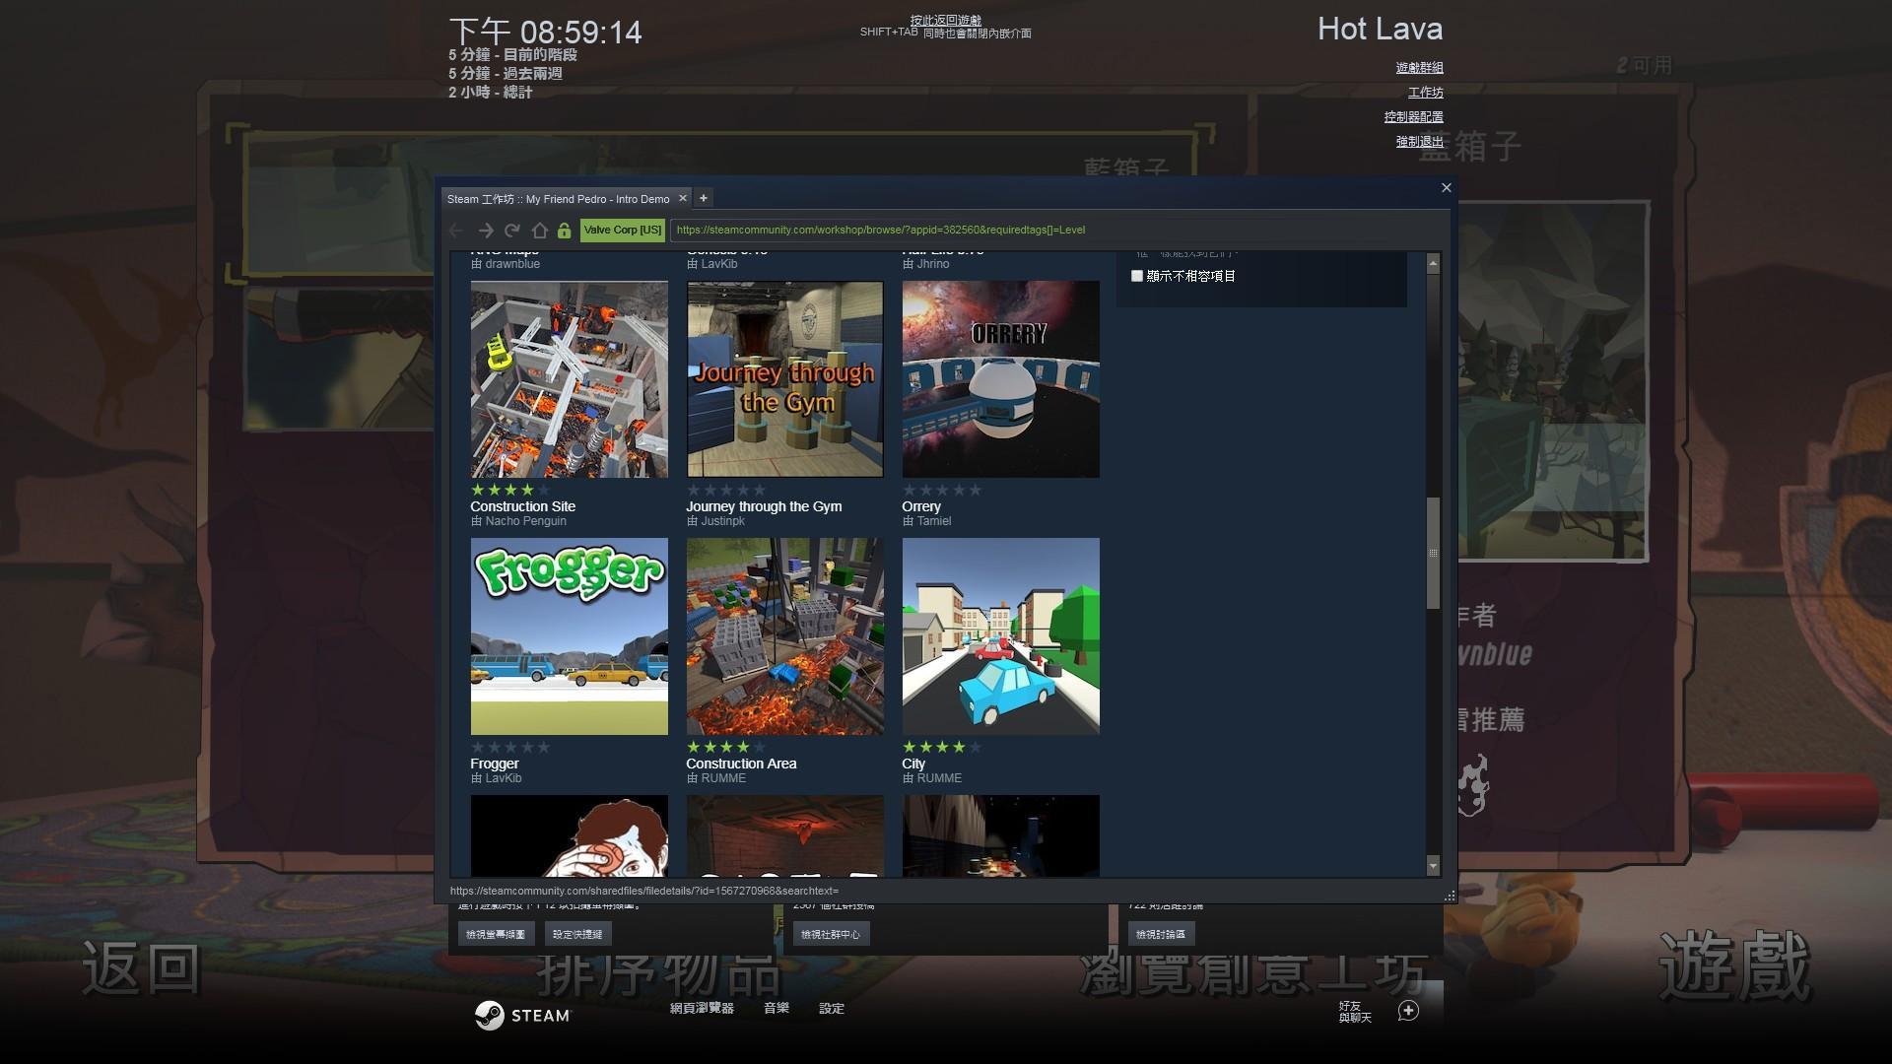
Task: Open 音樂 in overlay bottom bar
Action: coord(777,1008)
